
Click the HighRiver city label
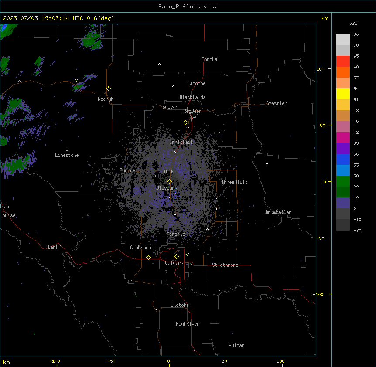tap(188, 324)
